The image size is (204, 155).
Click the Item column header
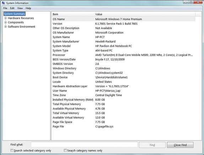pyautogui.click(x=73, y=14)
